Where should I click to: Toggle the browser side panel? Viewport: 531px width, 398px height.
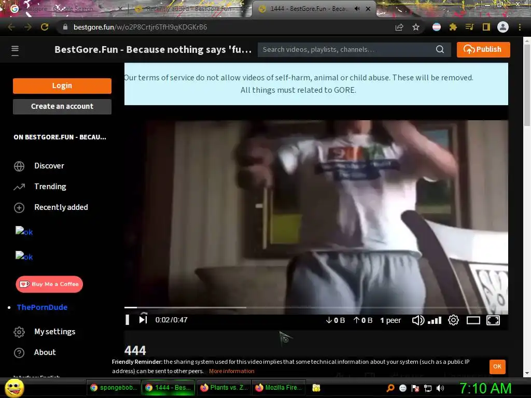pos(486,27)
